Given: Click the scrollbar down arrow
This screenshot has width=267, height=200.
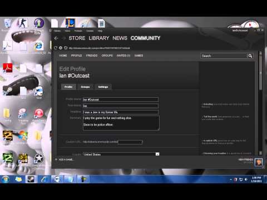Looking at the screenshot, I should point(260,153).
